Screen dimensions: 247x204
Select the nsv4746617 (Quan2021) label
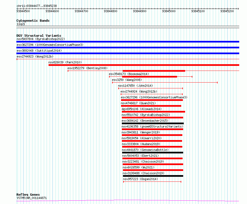pos(138,103)
